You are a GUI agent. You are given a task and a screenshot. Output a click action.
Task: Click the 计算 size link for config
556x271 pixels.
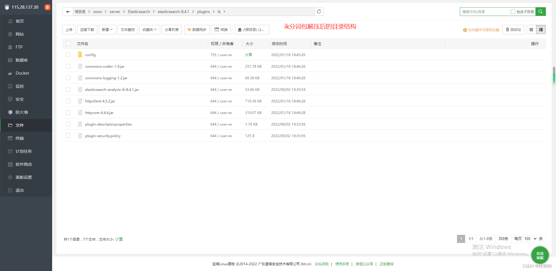click(x=248, y=55)
